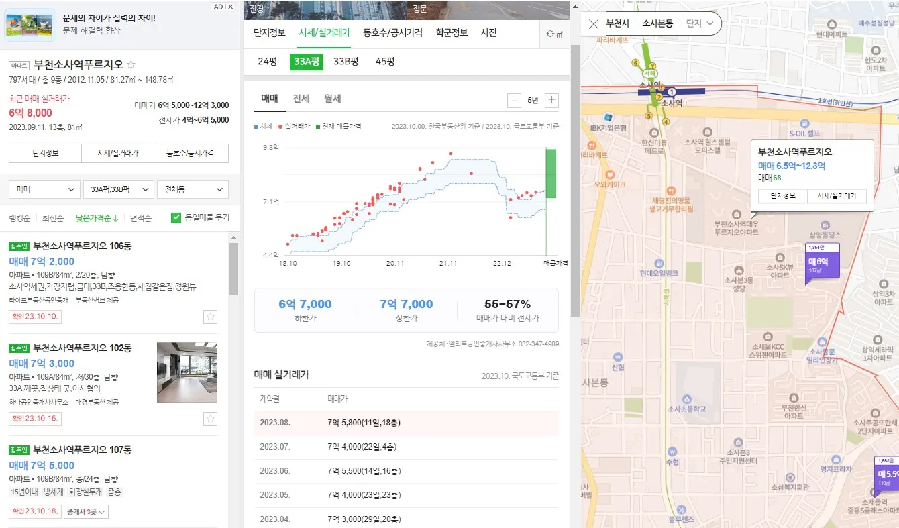Open the 사진 tab
This screenshot has width=899, height=528.
(488, 33)
